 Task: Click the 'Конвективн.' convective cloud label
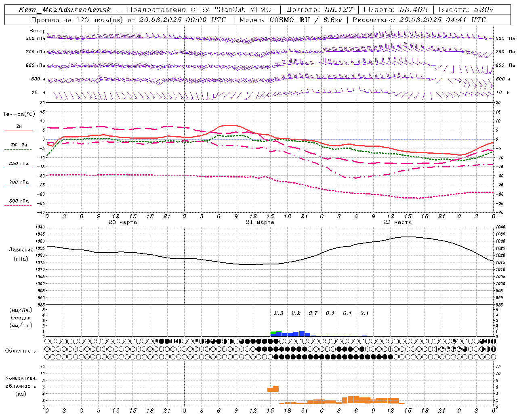coord(21,378)
